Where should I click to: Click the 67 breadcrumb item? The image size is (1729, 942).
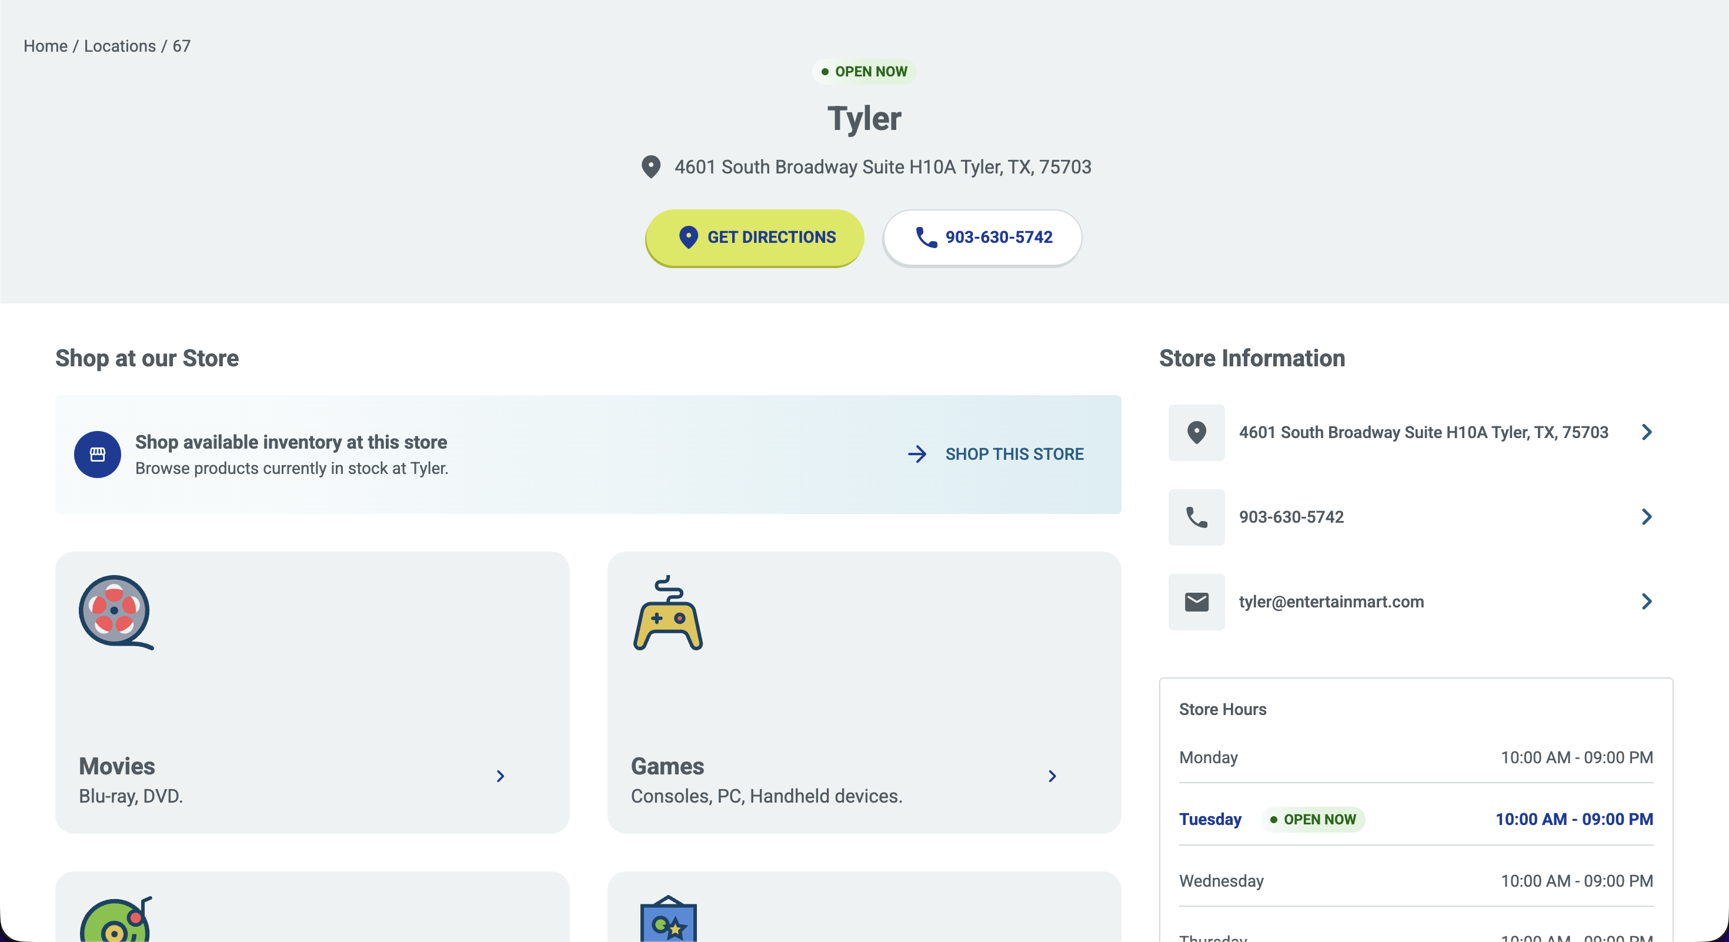(x=181, y=46)
